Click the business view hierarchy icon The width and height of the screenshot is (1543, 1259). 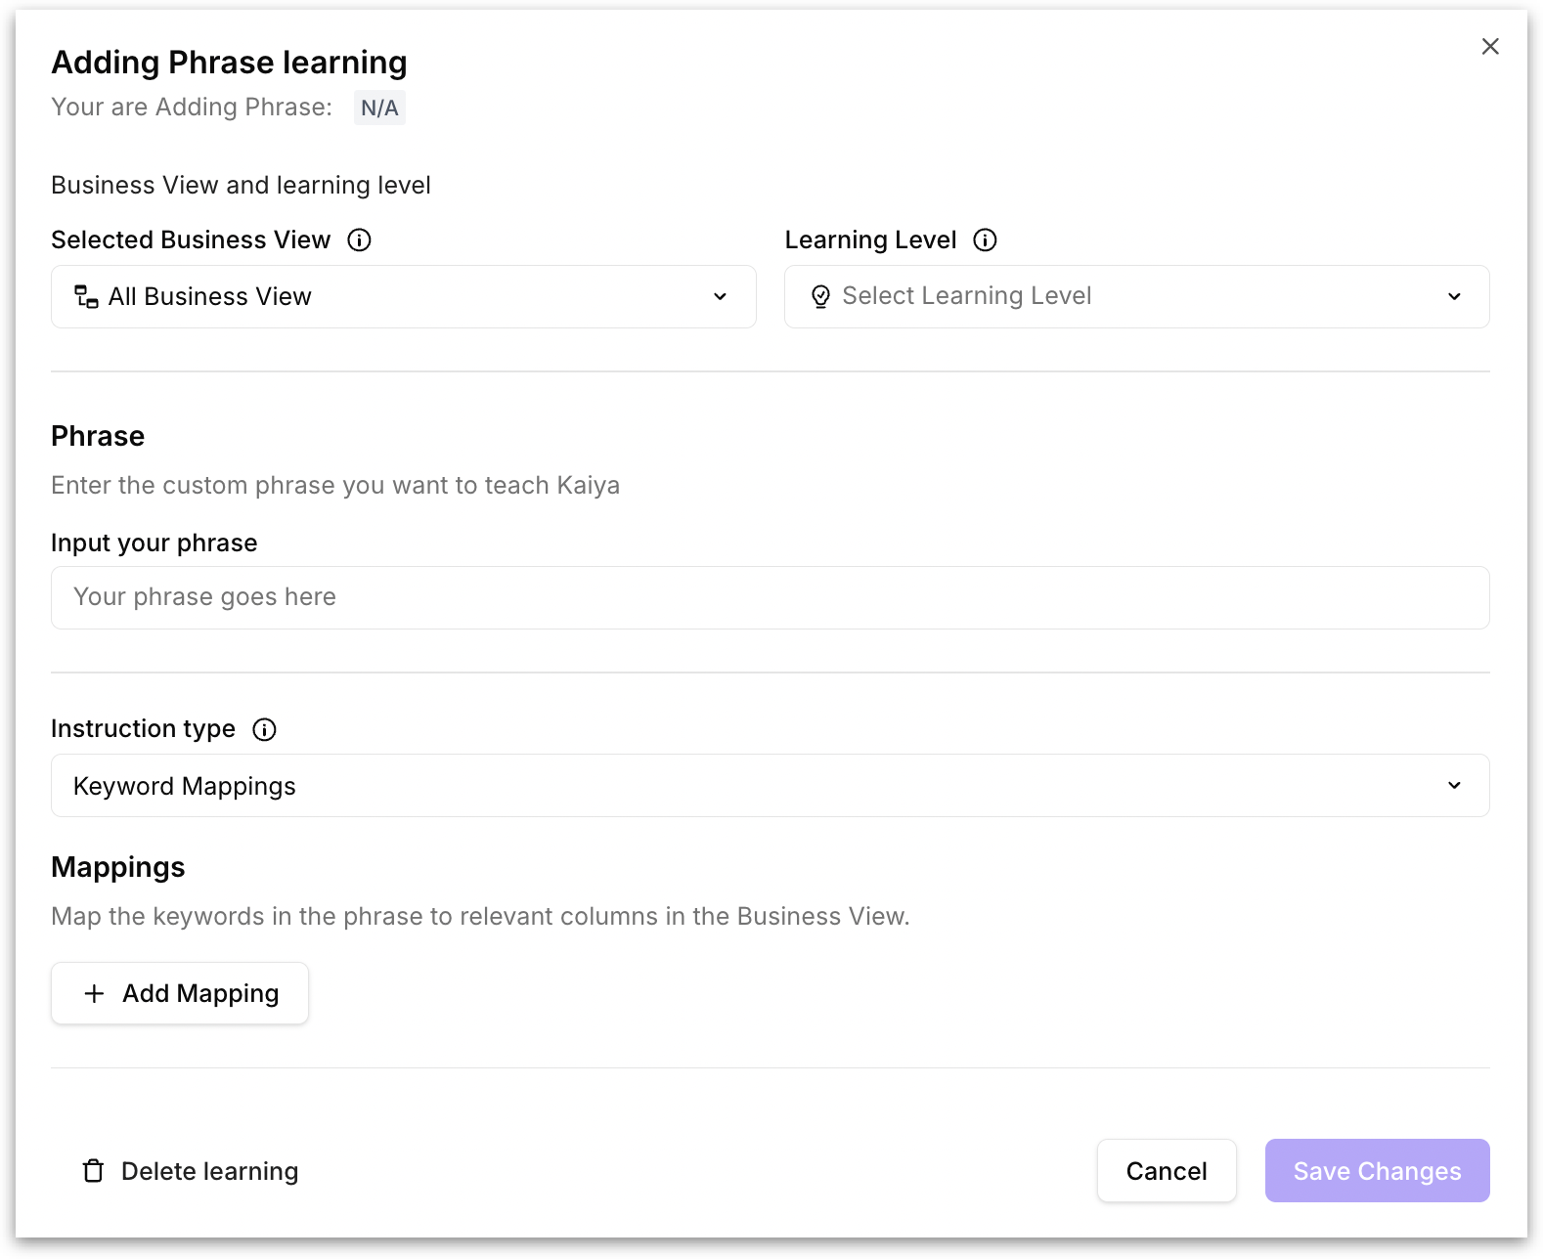pyautogui.click(x=86, y=297)
